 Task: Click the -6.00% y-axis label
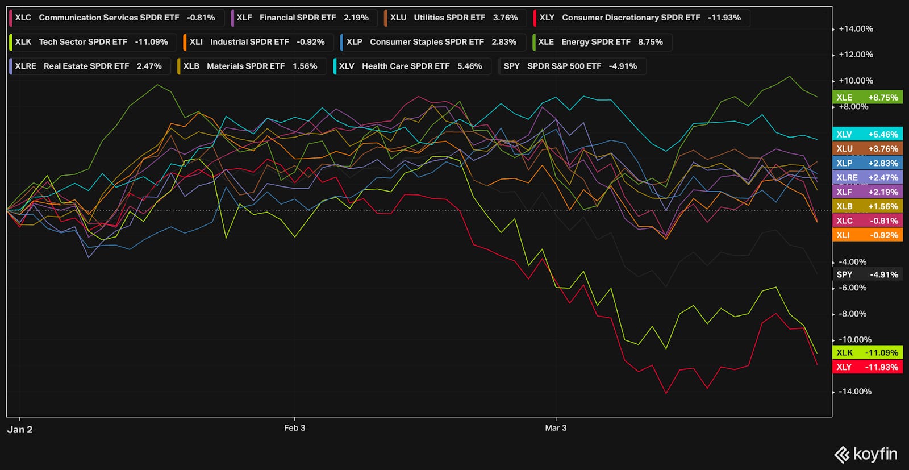point(853,288)
